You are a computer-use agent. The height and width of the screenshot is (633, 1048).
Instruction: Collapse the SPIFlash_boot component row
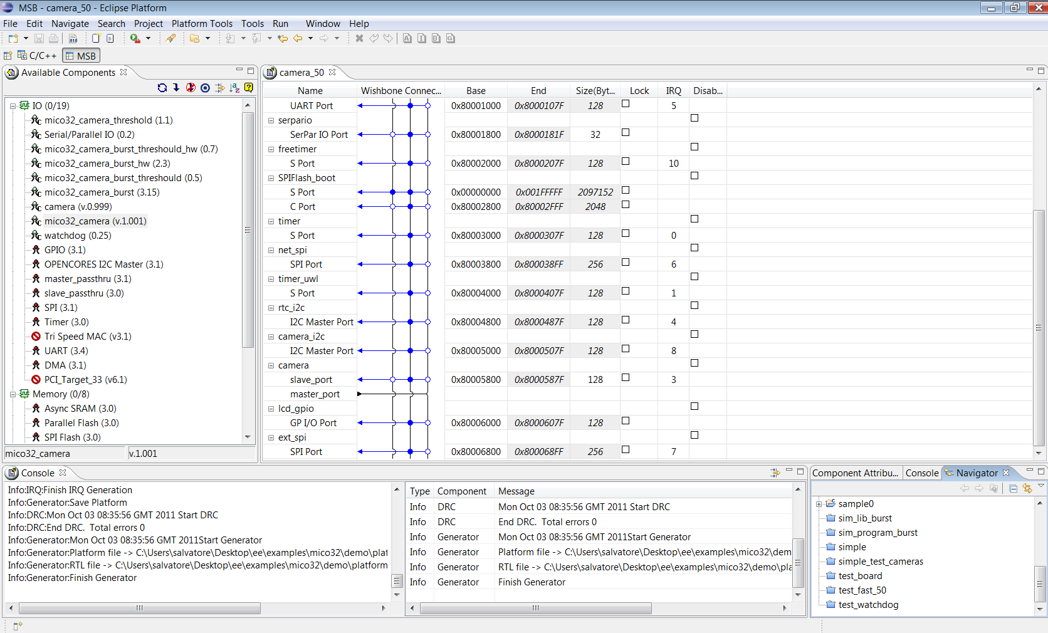point(271,178)
